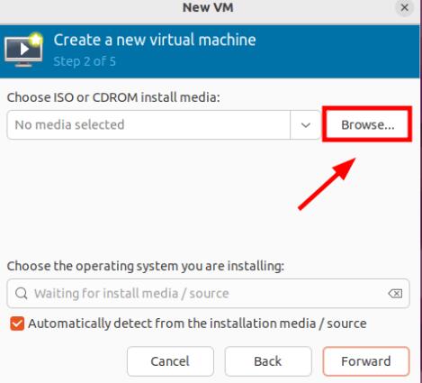The height and width of the screenshot is (383, 422).
Task: Click the 'Create a new virtual machine' heading
Action: pos(155,40)
